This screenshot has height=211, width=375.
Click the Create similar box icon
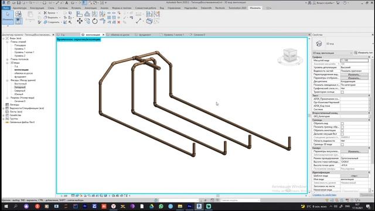tap(149, 21)
